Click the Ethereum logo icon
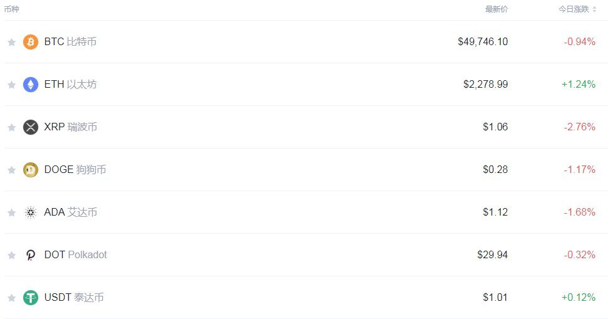The height and width of the screenshot is (319, 608). click(31, 85)
